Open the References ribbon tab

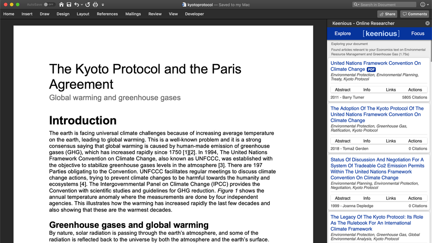tap(107, 14)
